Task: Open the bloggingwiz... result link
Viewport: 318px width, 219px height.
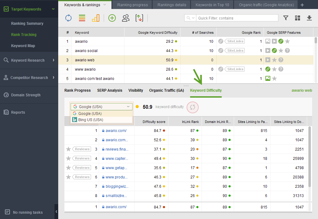Action: pos(117,186)
